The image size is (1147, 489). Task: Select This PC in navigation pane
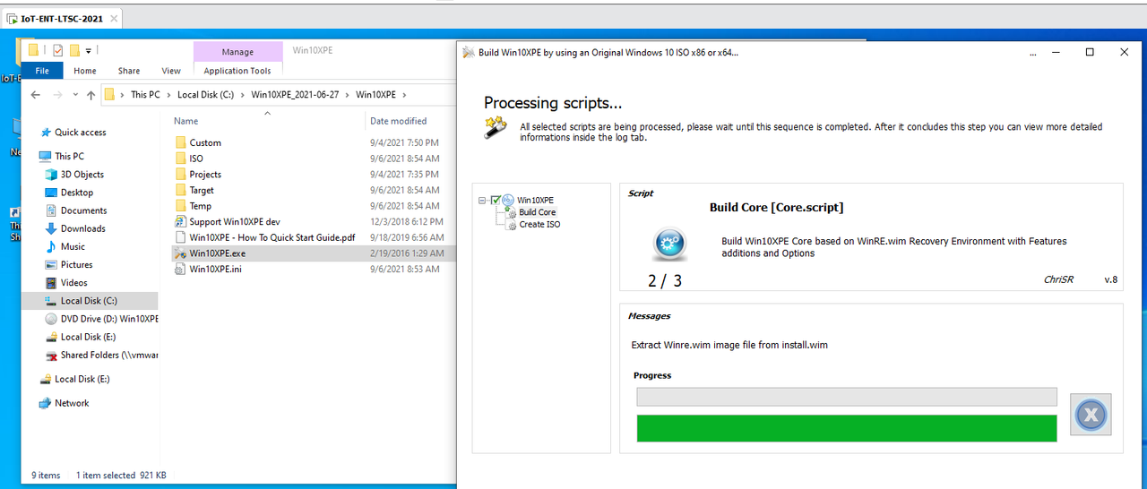tap(69, 156)
